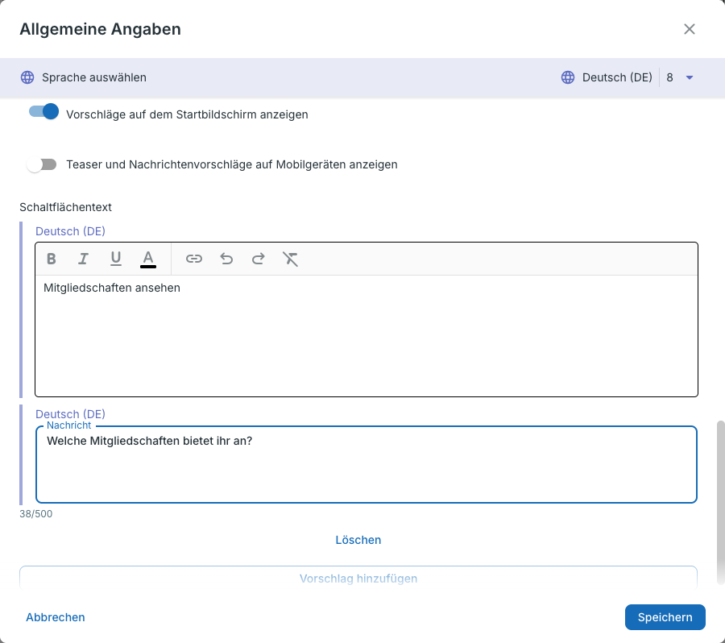Click into the Mitgliedschaften ansehen text editor
The width and height of the screenshot is (725, 643).
coord(367,336)
